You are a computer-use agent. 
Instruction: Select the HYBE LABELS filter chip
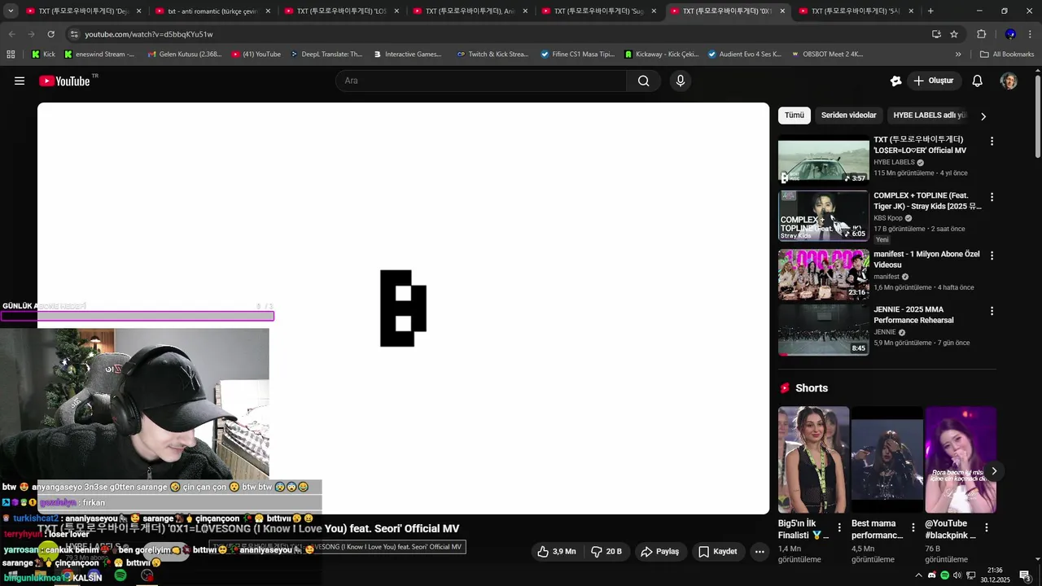(929, 116)
